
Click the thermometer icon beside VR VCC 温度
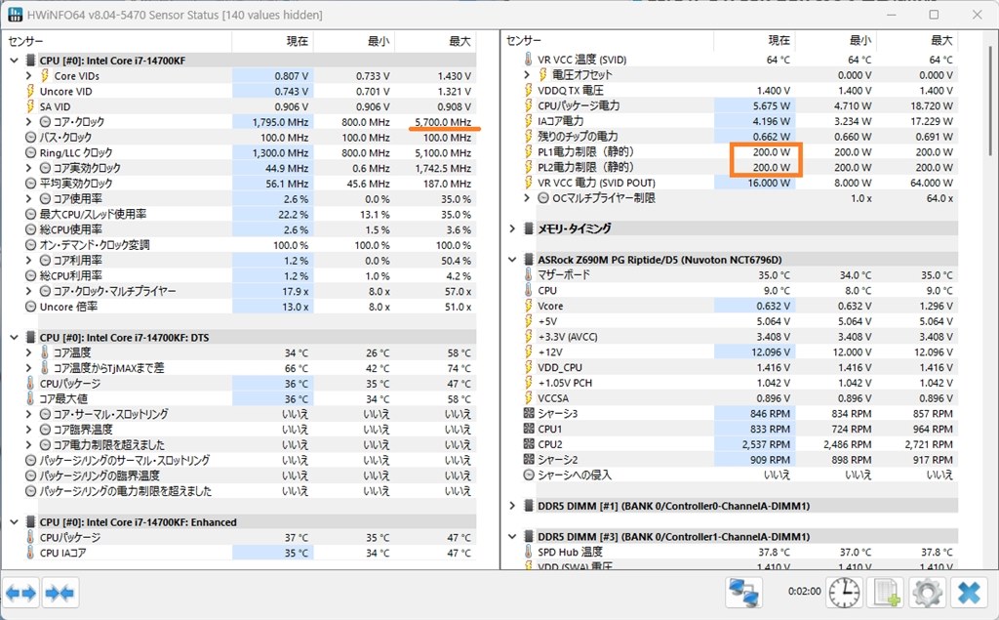[528, 60]
